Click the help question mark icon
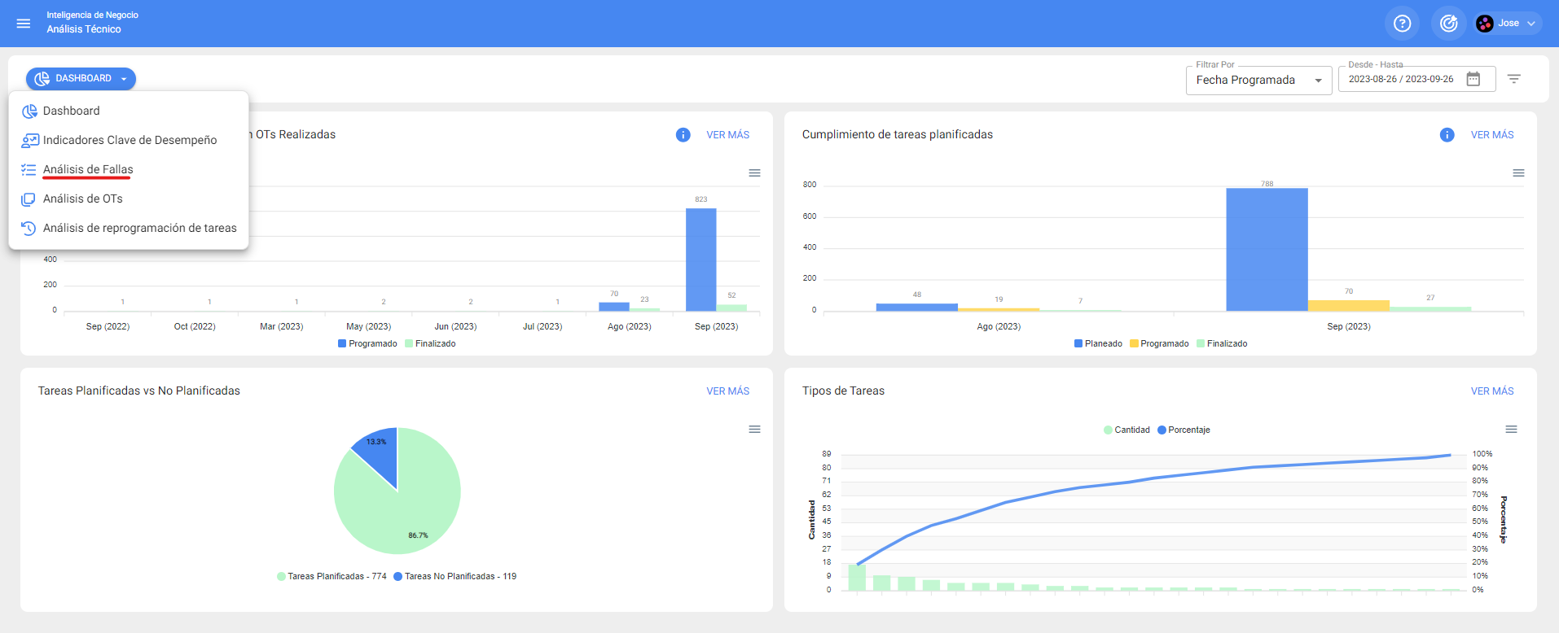Screen dimensions: 1559x633 (x=1402, y=24)
